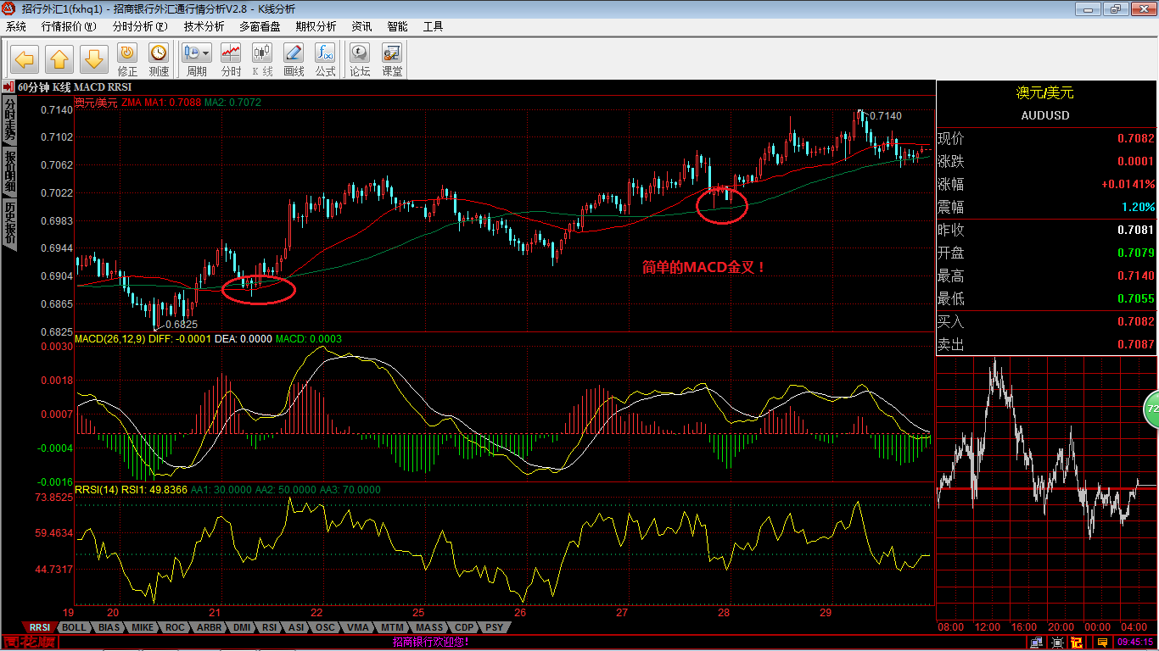The width and height of the screenshot is (1159, 651).
Task: Click the orange message bubble icon
Action: coord(1103,642)
